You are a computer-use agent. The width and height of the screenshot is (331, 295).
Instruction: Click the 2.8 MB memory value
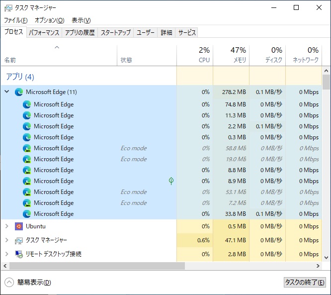point(237,254)
